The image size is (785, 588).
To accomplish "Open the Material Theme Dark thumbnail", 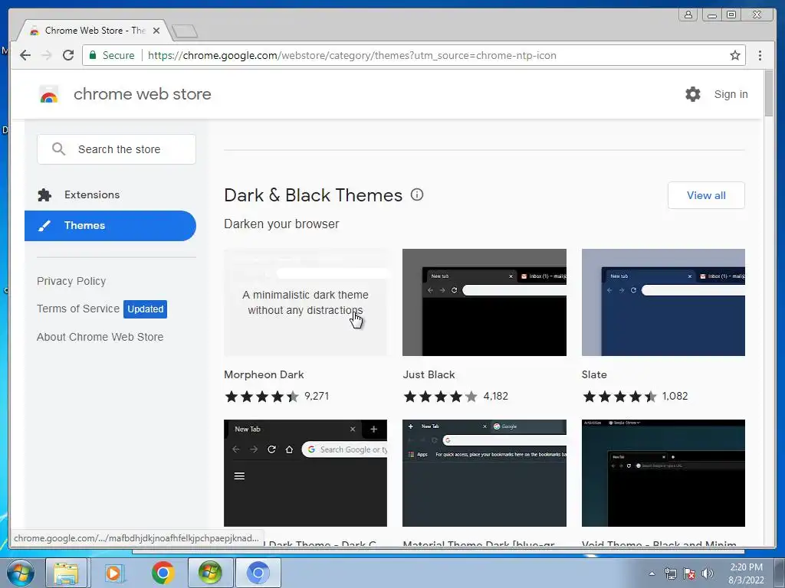I will [x=484, y=473].
